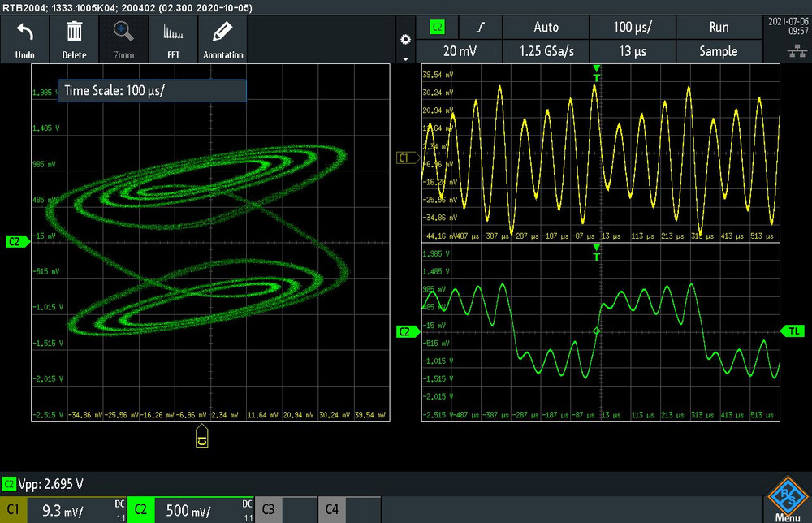This screenshot has width=812, height=523.
Task: Toggle the Run acquisition button
Action: [719, 28]
